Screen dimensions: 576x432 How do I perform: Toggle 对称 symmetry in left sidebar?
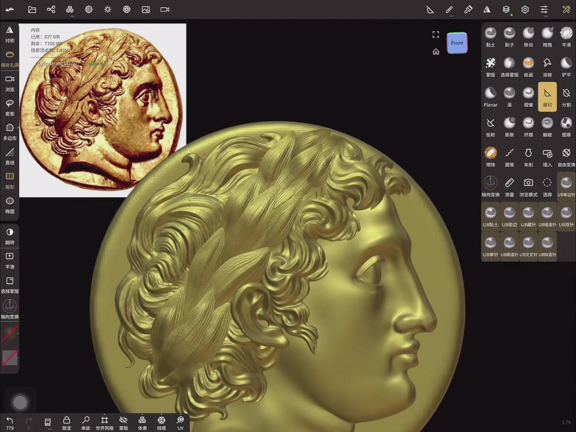10,35
